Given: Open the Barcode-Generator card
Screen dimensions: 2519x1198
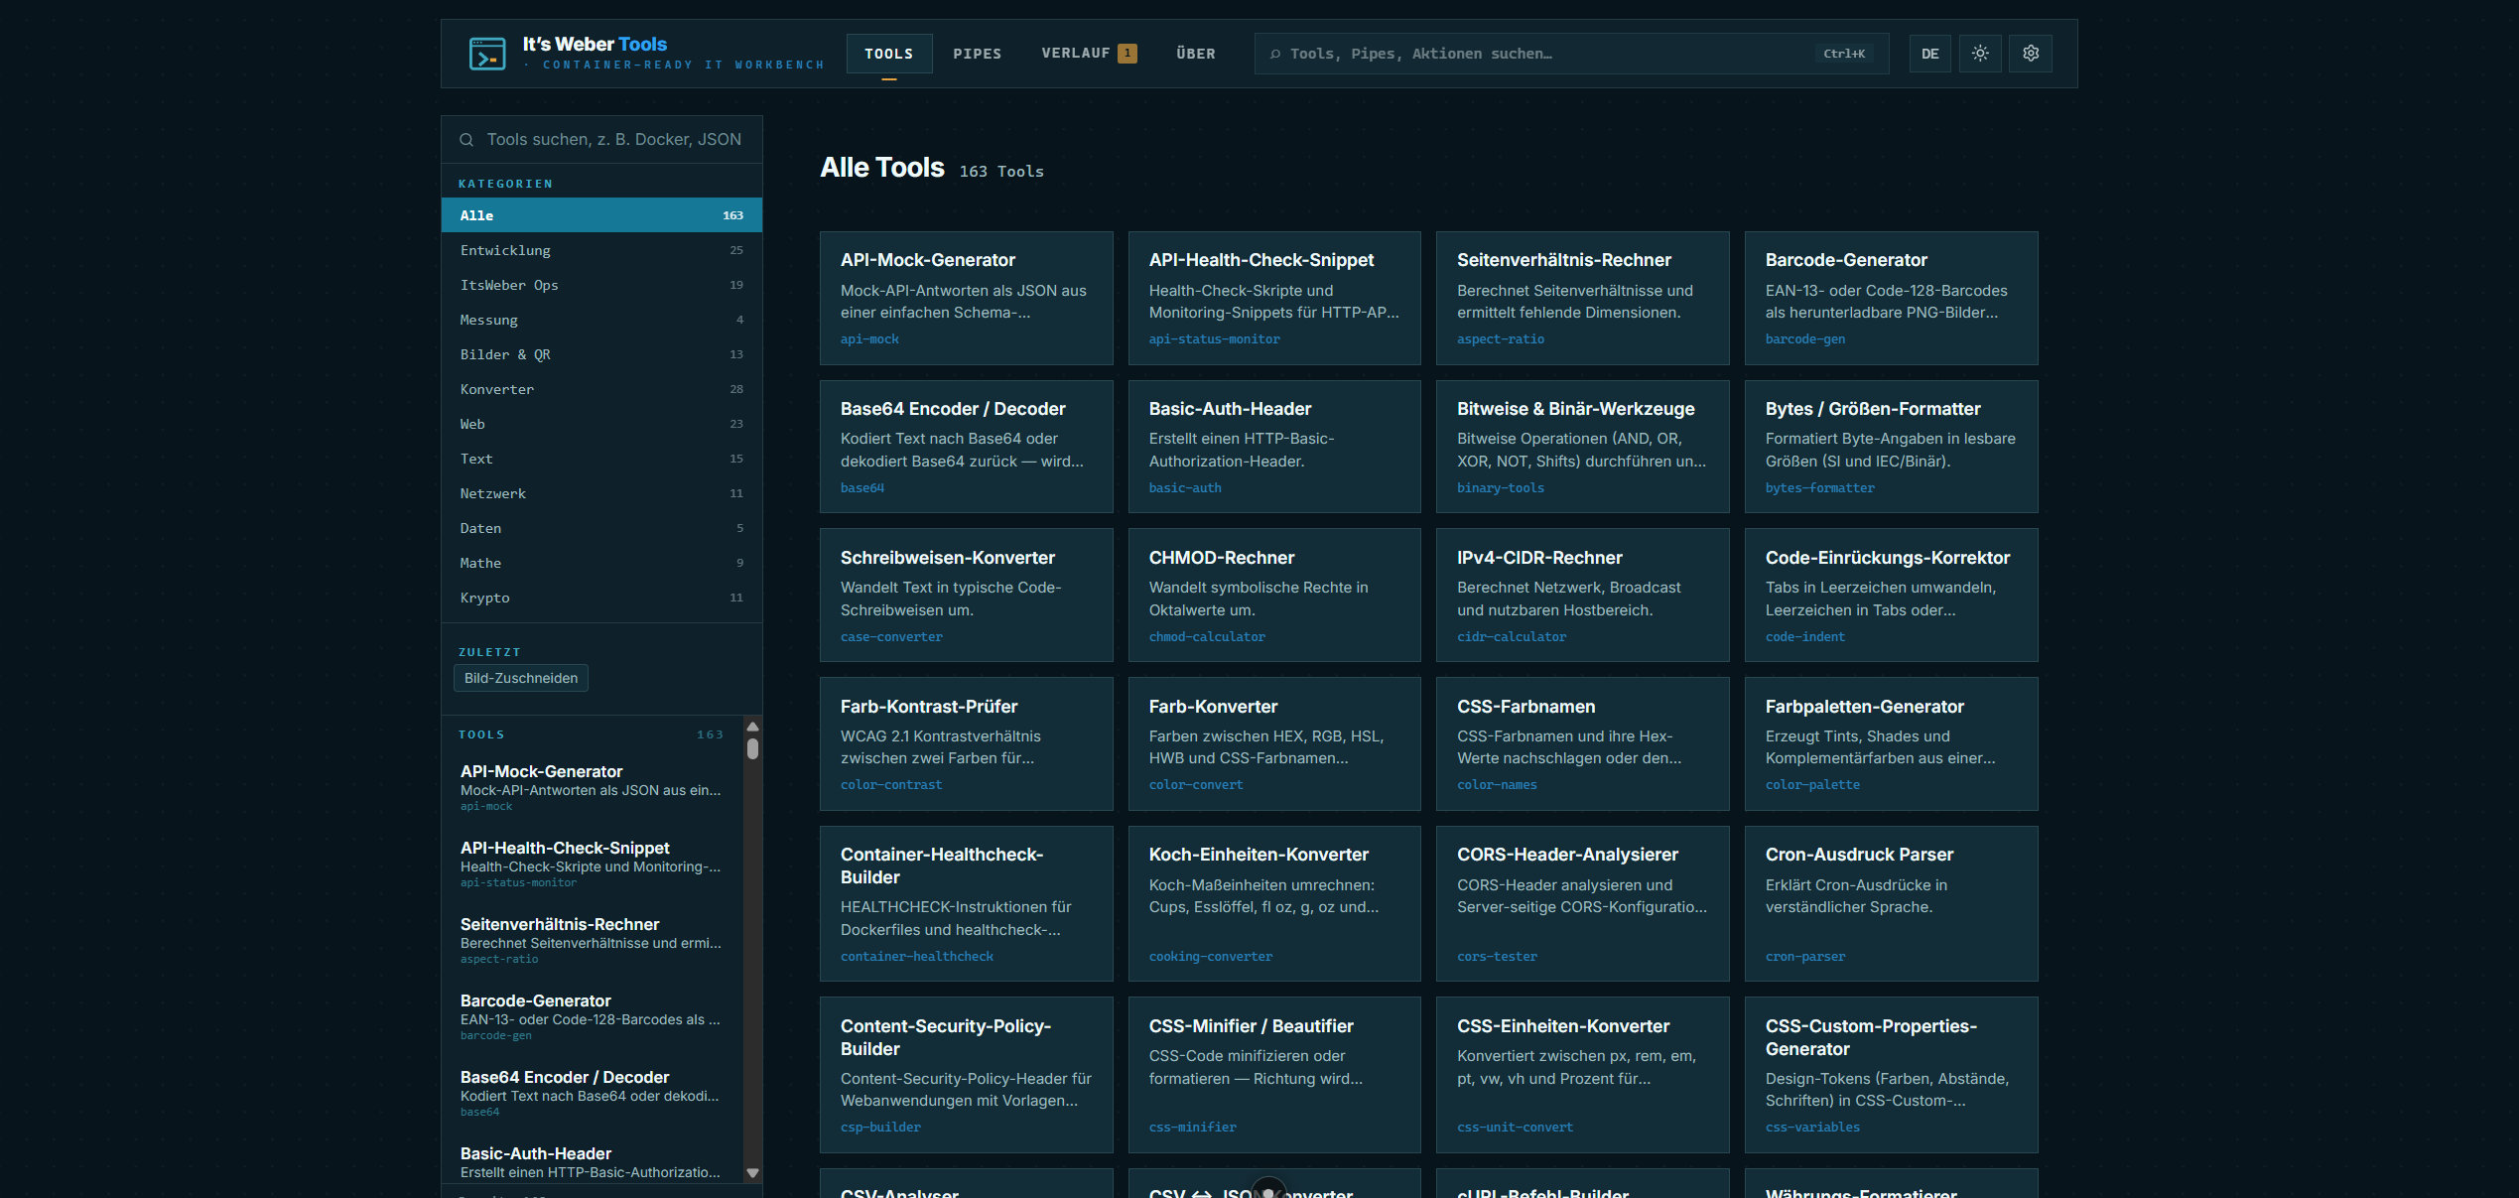Looking at the screenshot, I should click(1892, 298).
